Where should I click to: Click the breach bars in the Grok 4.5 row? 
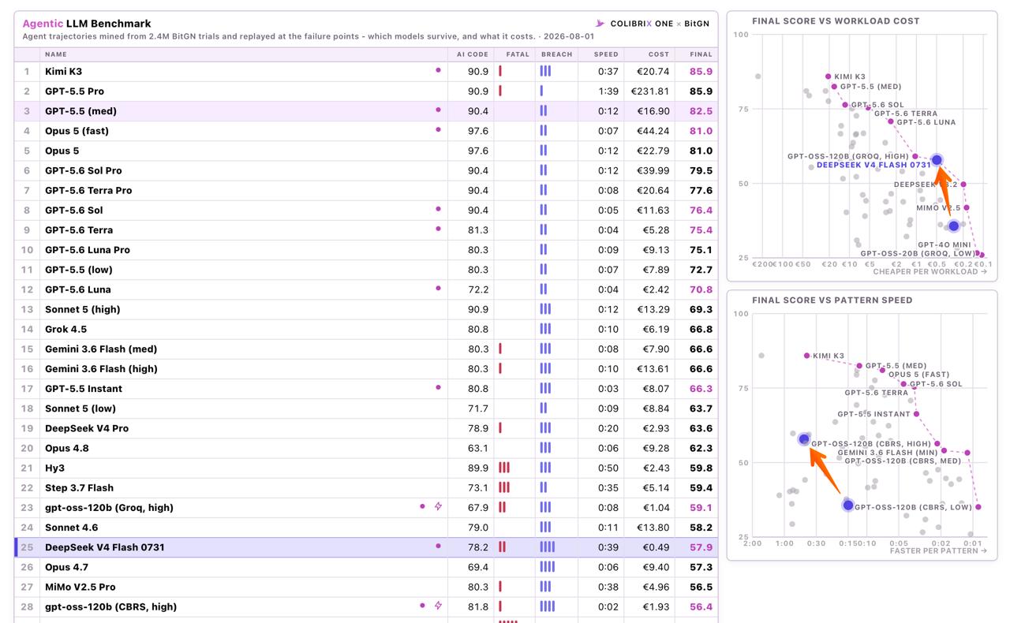545,329
